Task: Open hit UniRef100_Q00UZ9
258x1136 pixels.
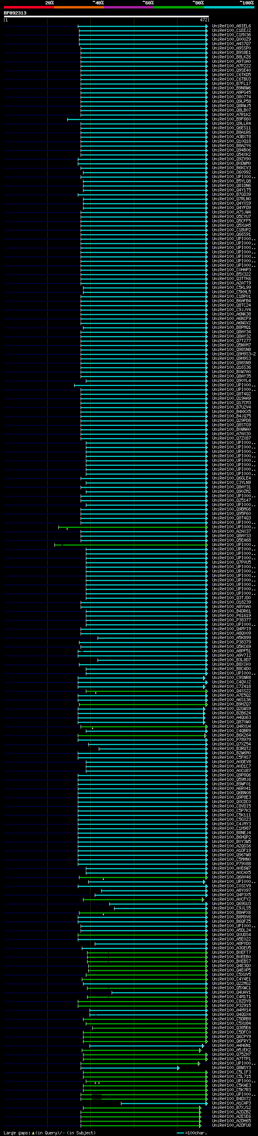Action: [x=231, y=39]
